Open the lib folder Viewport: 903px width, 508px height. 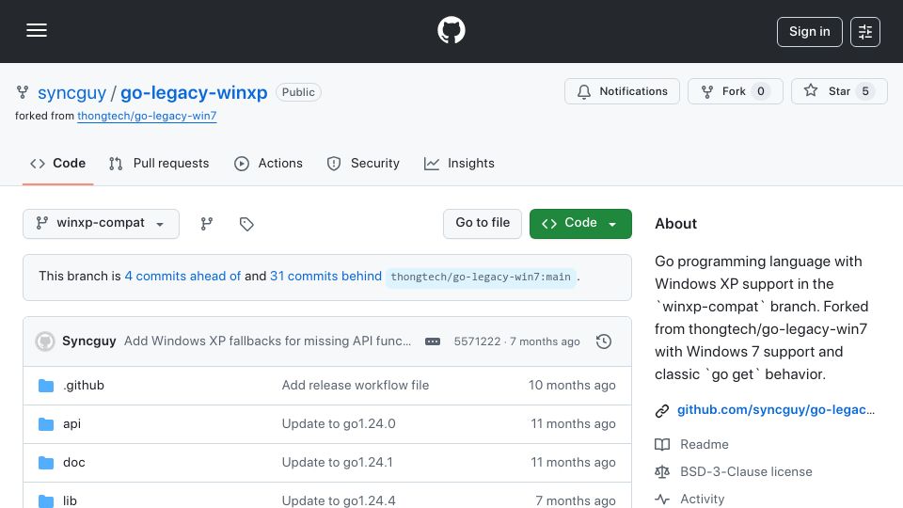[x=70, y=500]
